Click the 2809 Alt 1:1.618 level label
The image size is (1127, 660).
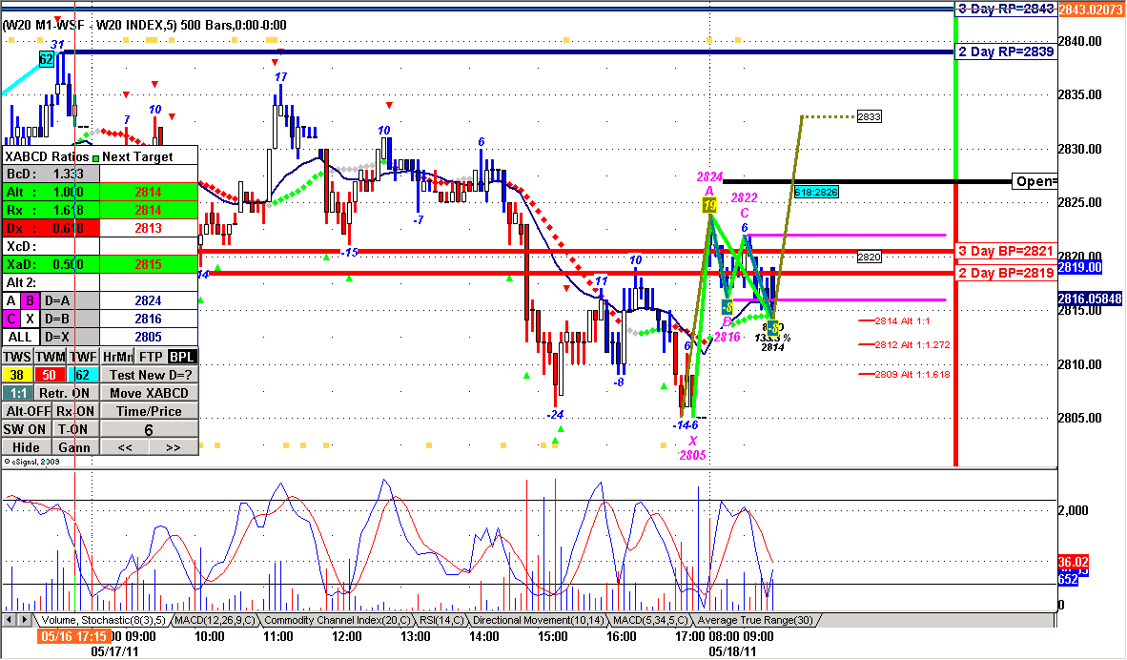coord(912,374)
